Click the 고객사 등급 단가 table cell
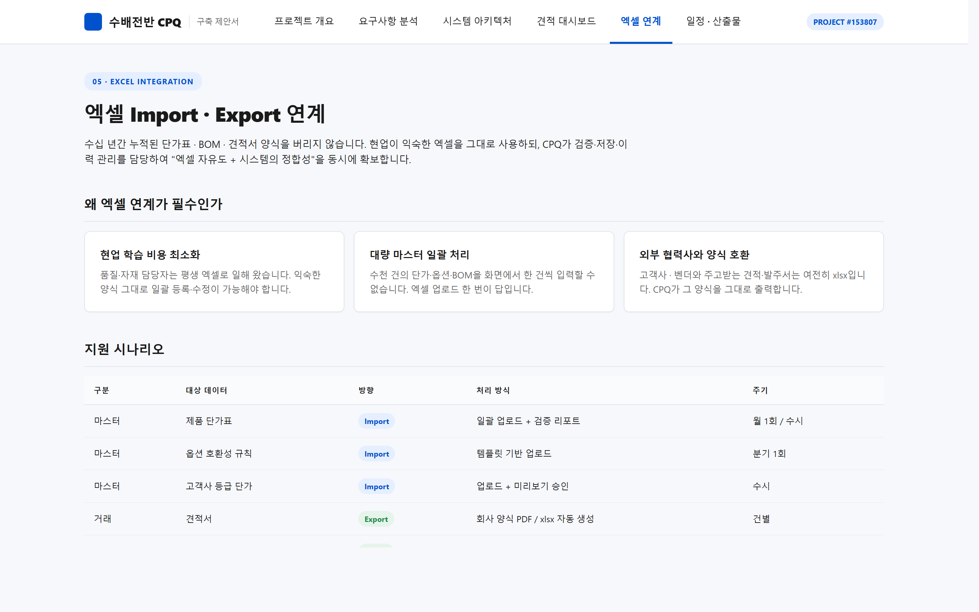 tap(219, 486)
